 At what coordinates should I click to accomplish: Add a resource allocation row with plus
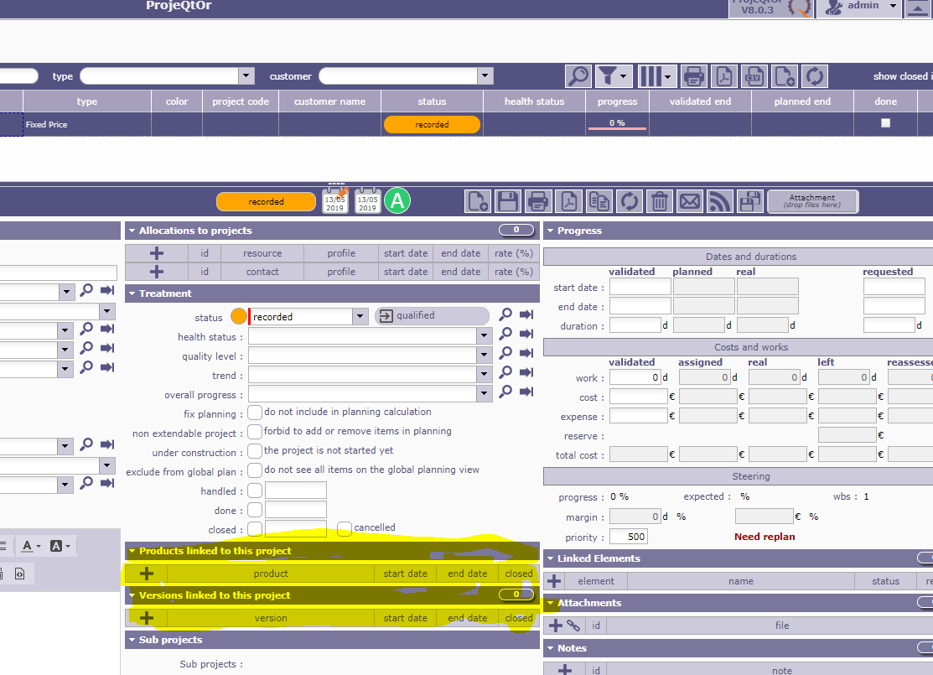point(157,253)
